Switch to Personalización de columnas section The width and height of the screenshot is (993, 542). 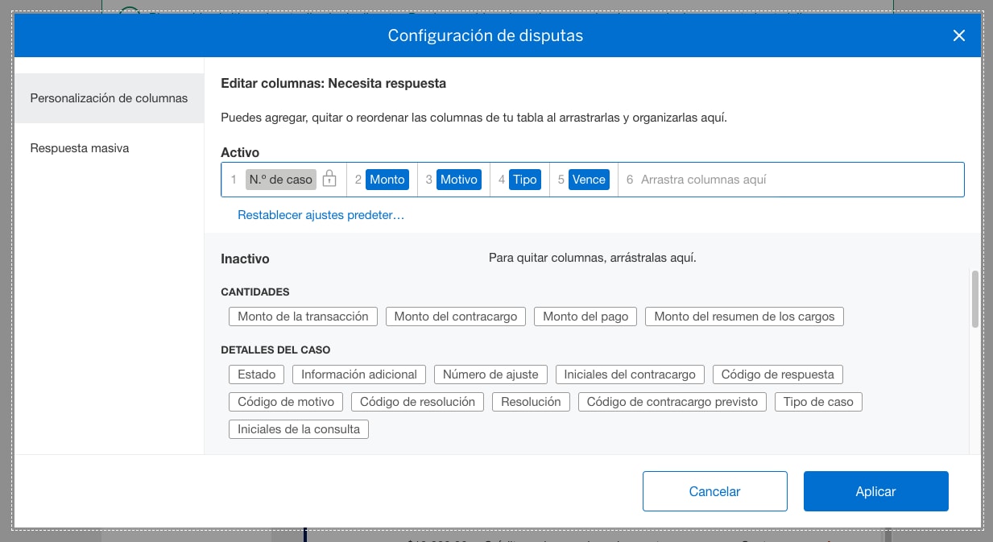[x=109, y=97]
